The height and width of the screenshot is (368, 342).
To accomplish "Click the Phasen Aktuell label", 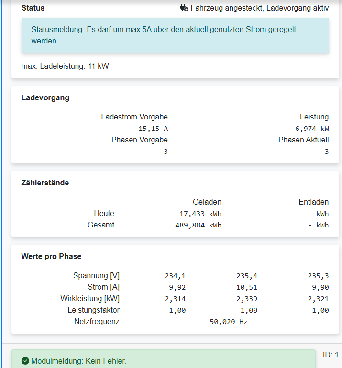I will [x=303, y=140].
